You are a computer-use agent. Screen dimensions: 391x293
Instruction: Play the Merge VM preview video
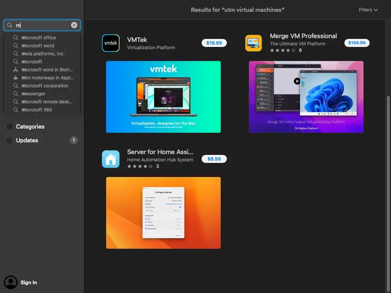(297, 81)
